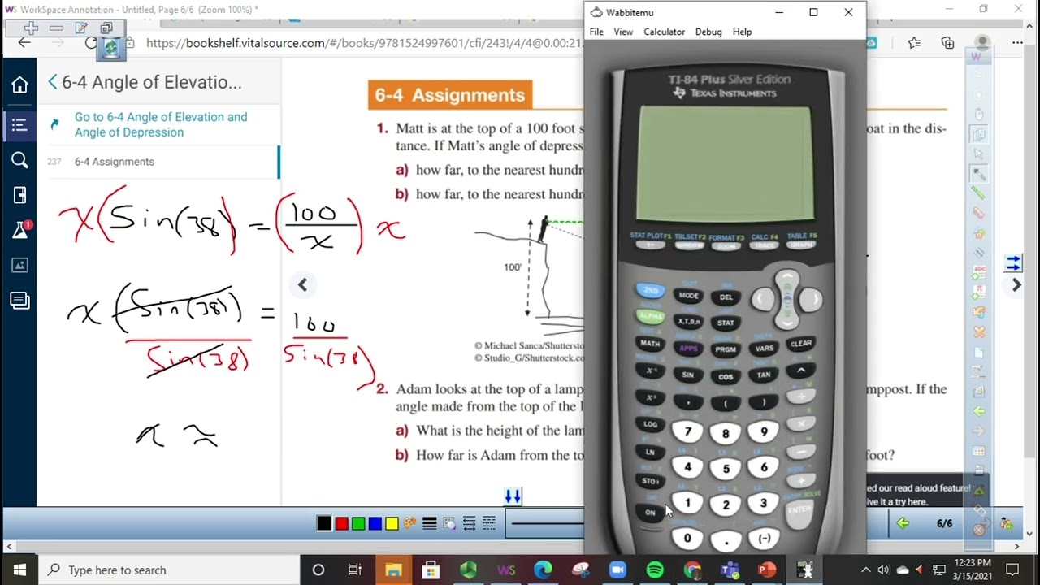The image size is (1040, 585).
Task: Open the table of contents sidebar icon
Action: point(19,124)
